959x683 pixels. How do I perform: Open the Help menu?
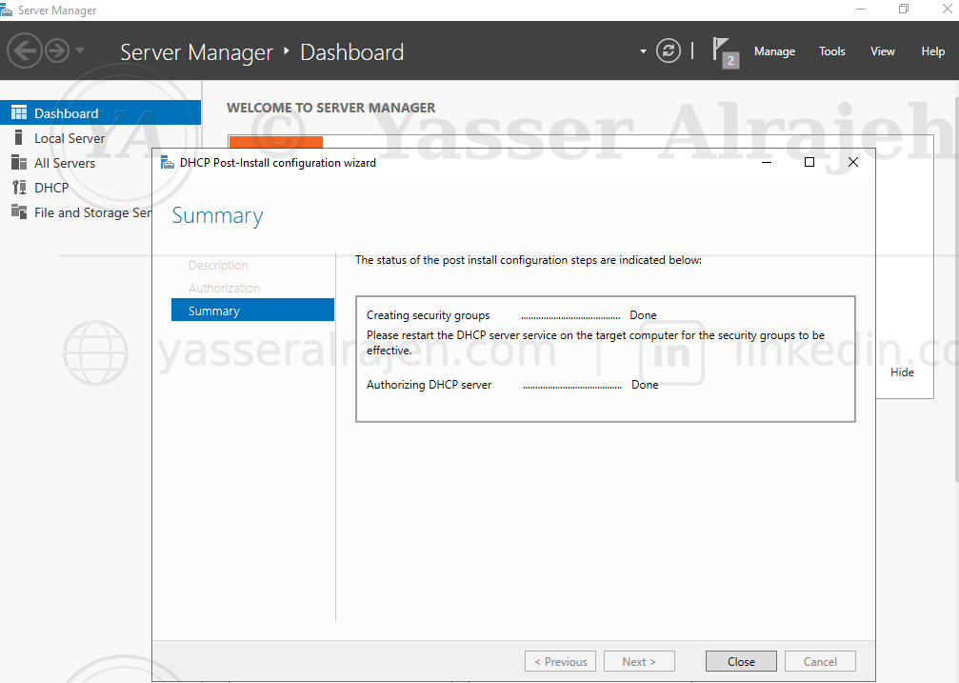pyautogui.click(x=932, y=51)
